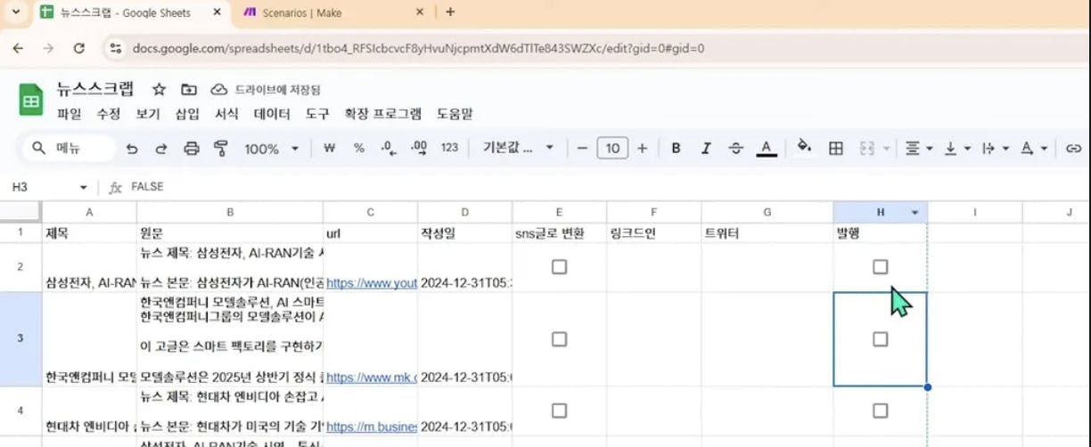Click the browser back arrow

click(x=19, y=48)
